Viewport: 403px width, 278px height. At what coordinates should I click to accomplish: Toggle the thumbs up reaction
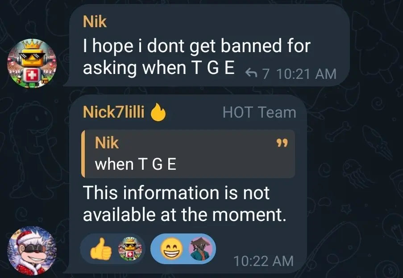113,249
